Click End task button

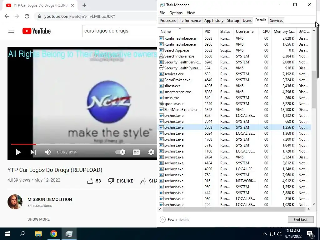point(300,220)
